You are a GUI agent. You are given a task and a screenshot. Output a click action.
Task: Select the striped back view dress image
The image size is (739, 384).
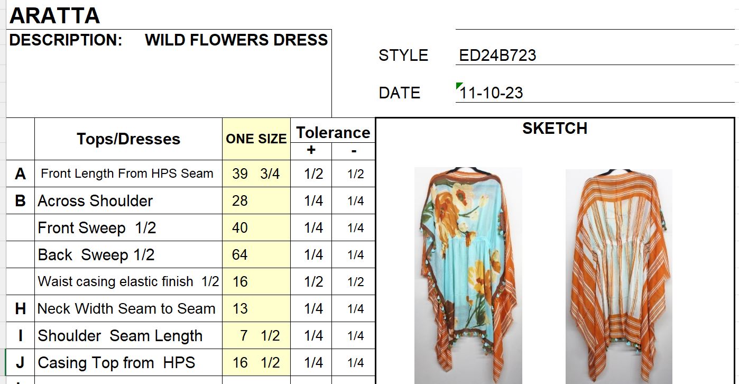(x=618, y=275)
